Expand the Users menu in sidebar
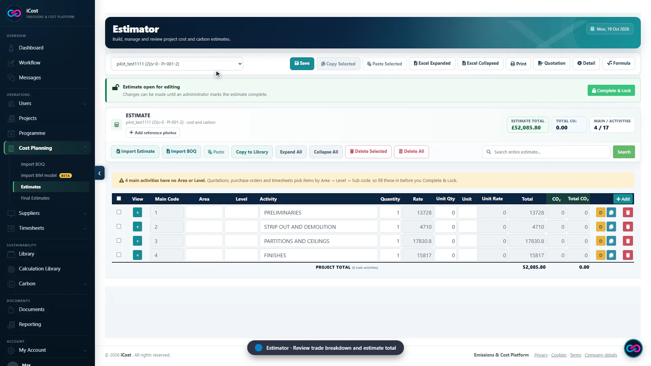 [x=47, y=103]
